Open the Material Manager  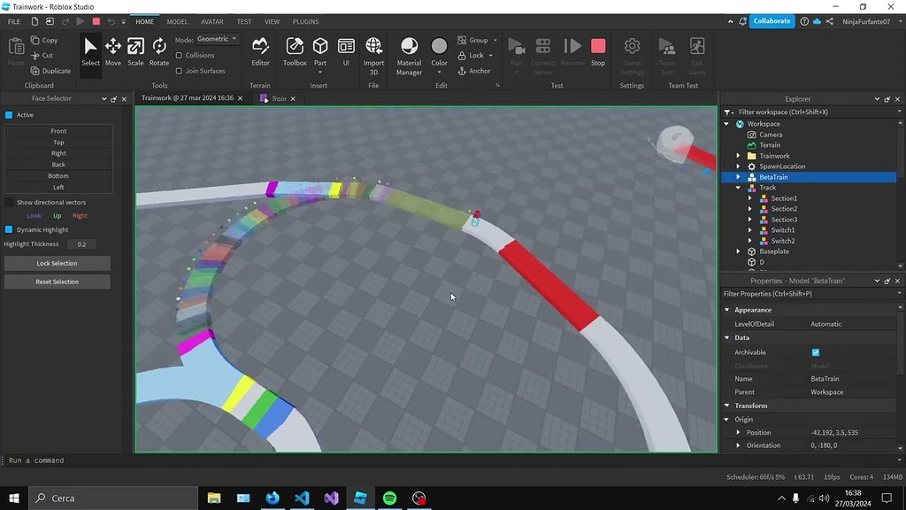tap(408, 50)
